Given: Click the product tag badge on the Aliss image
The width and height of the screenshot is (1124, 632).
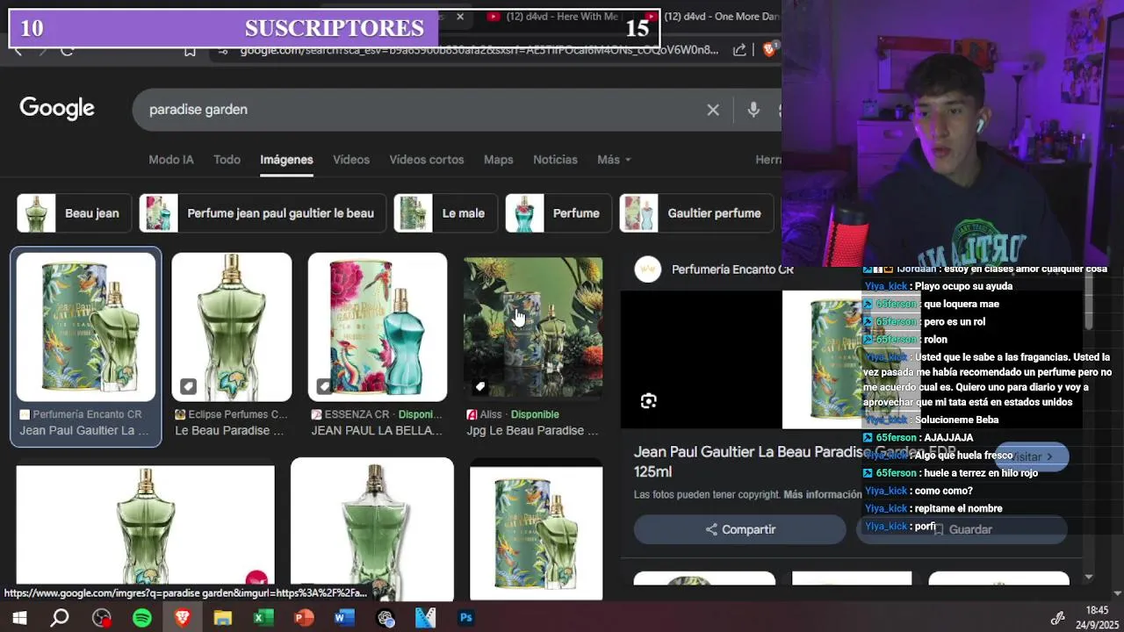Looking at the screenshot, I should [479, 386].
